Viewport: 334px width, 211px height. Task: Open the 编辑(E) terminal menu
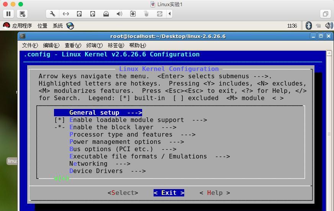pyautogui.click(x=51, y=45)
